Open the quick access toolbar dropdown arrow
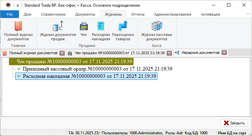This screenshot has width=252, height=136. pos(18,5)
